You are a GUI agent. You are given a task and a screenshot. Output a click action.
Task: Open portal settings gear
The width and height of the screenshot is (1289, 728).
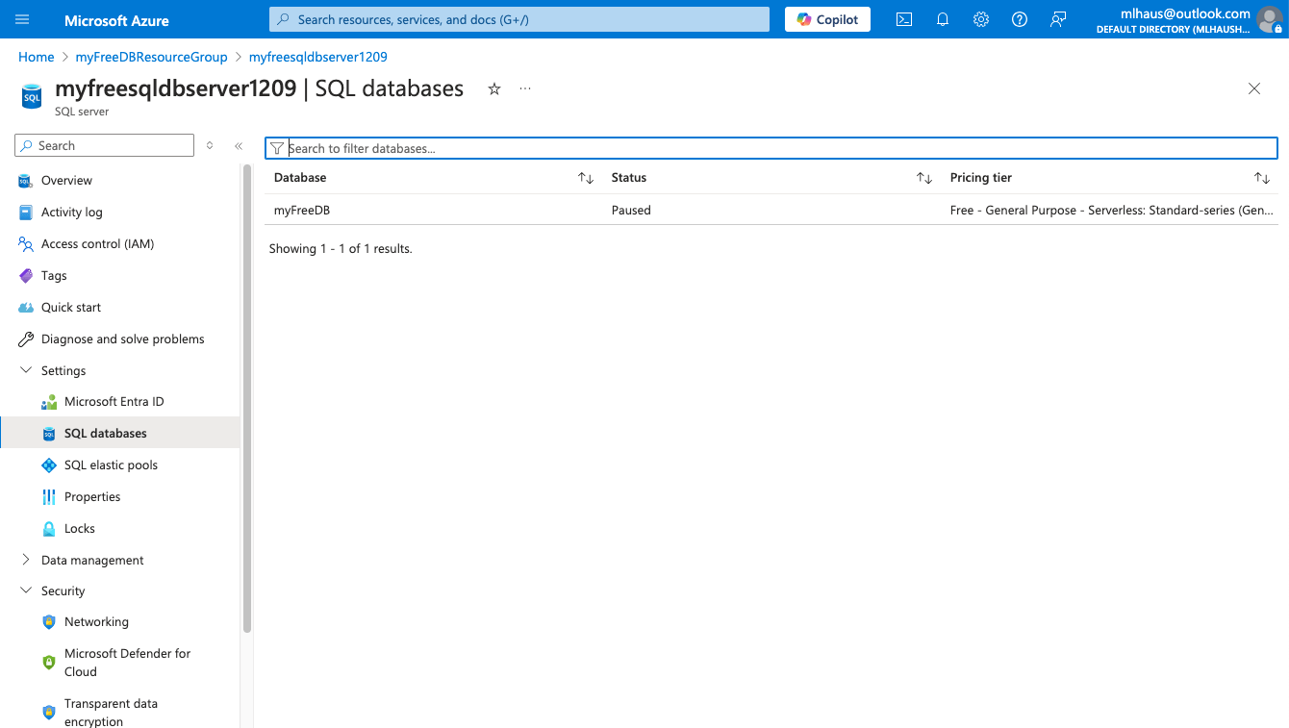pyautogui.click(x=981, y=19)
